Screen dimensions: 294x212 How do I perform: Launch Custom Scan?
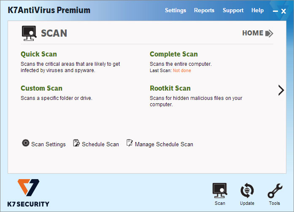coord(41,88)
